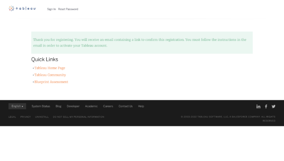Viewport: 284px width, 161px height.
Task: Click the Quick Links heading
Action: point(44,59)
